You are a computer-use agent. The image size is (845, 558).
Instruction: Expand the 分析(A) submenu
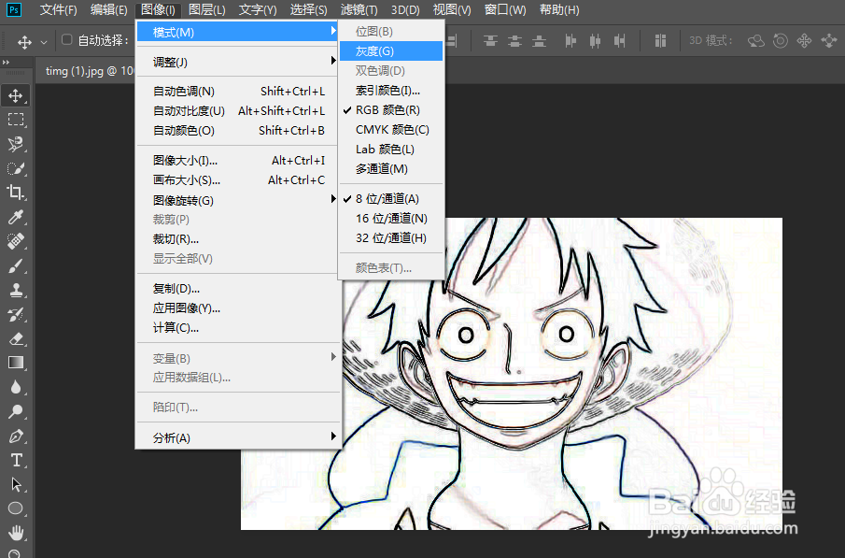pos(238,437)
